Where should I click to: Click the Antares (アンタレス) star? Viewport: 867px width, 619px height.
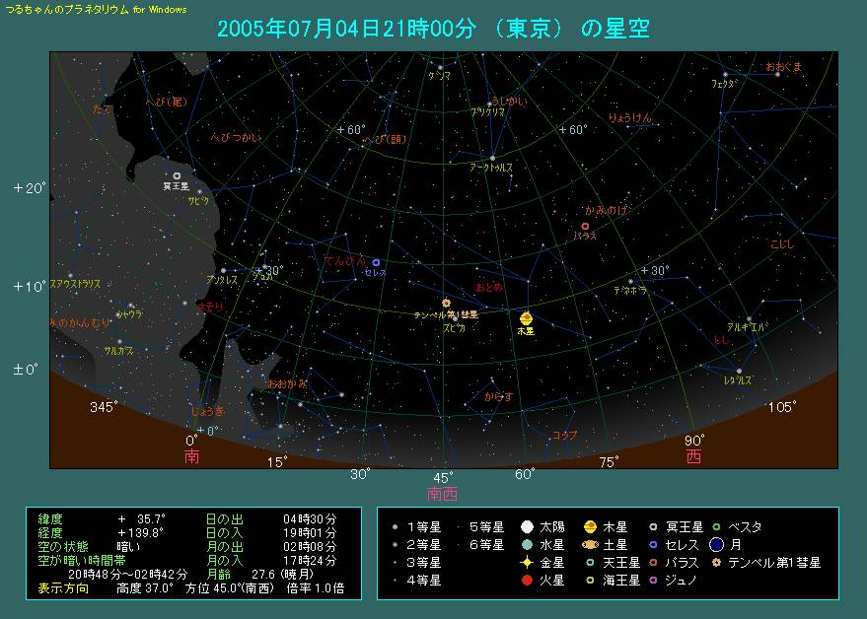[x=223, y=270]
